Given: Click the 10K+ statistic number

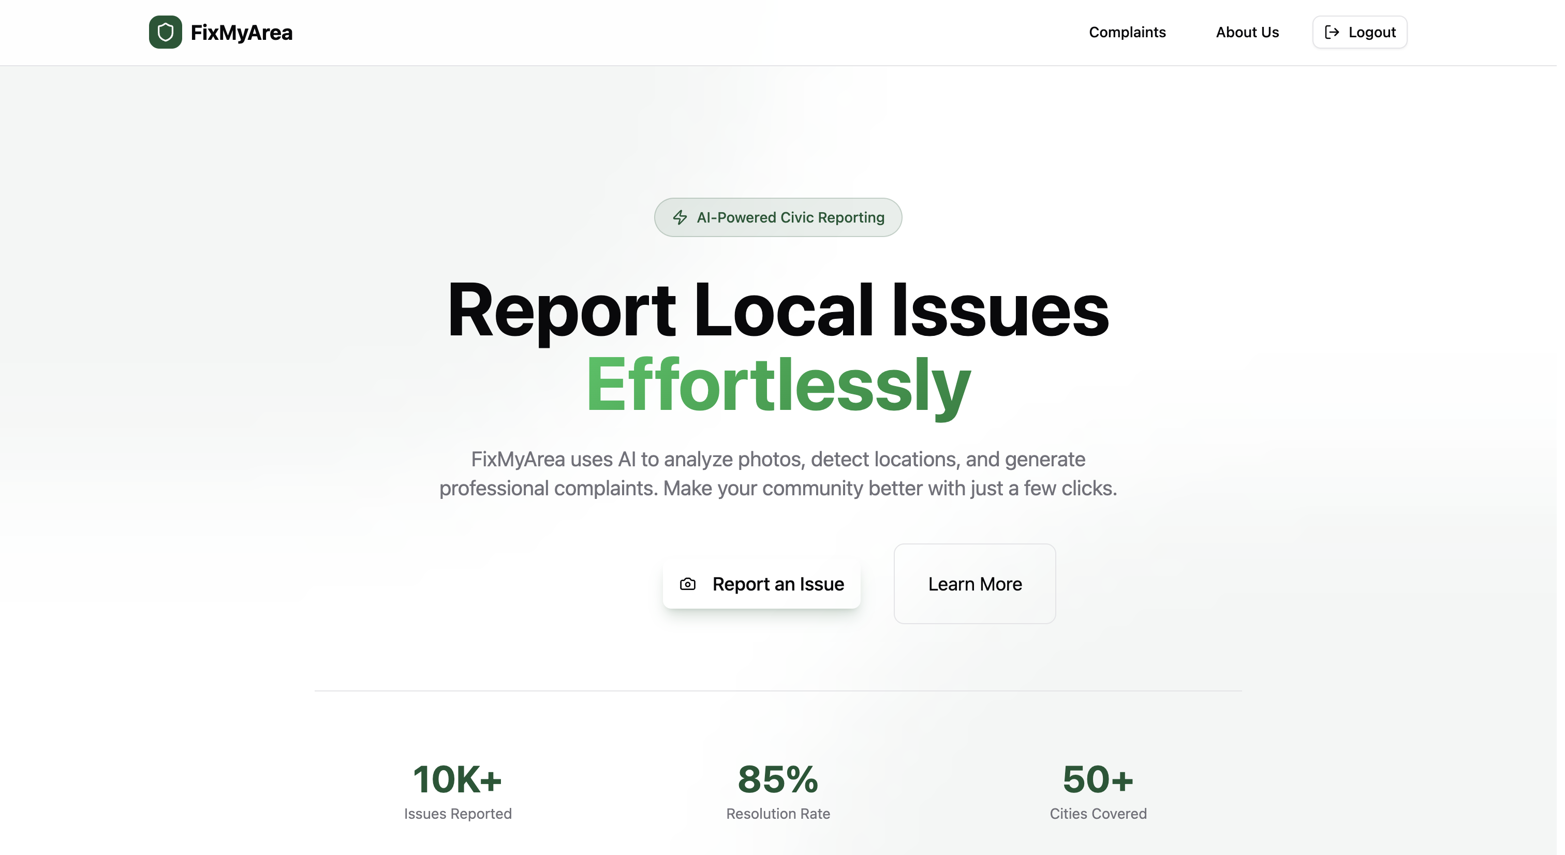Looking at the screenshot, I should pyautogui.click(x=457, y=779).
